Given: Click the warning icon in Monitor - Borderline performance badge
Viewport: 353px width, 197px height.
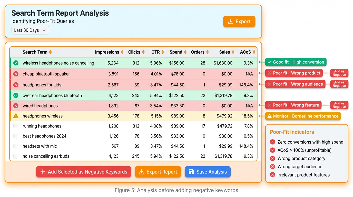Looking at the screenshot, I should 269,116.
